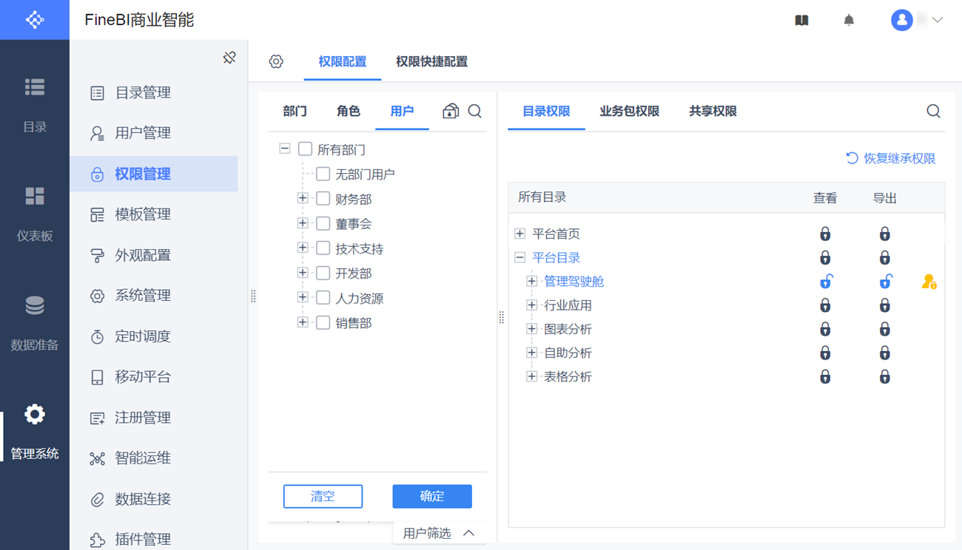Screen dimensions: 962x550
Task: Collapse the 平台目录 tree node
Action: (520, 257)
